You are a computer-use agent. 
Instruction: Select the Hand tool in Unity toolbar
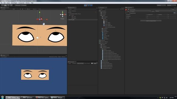pos(2,5)
